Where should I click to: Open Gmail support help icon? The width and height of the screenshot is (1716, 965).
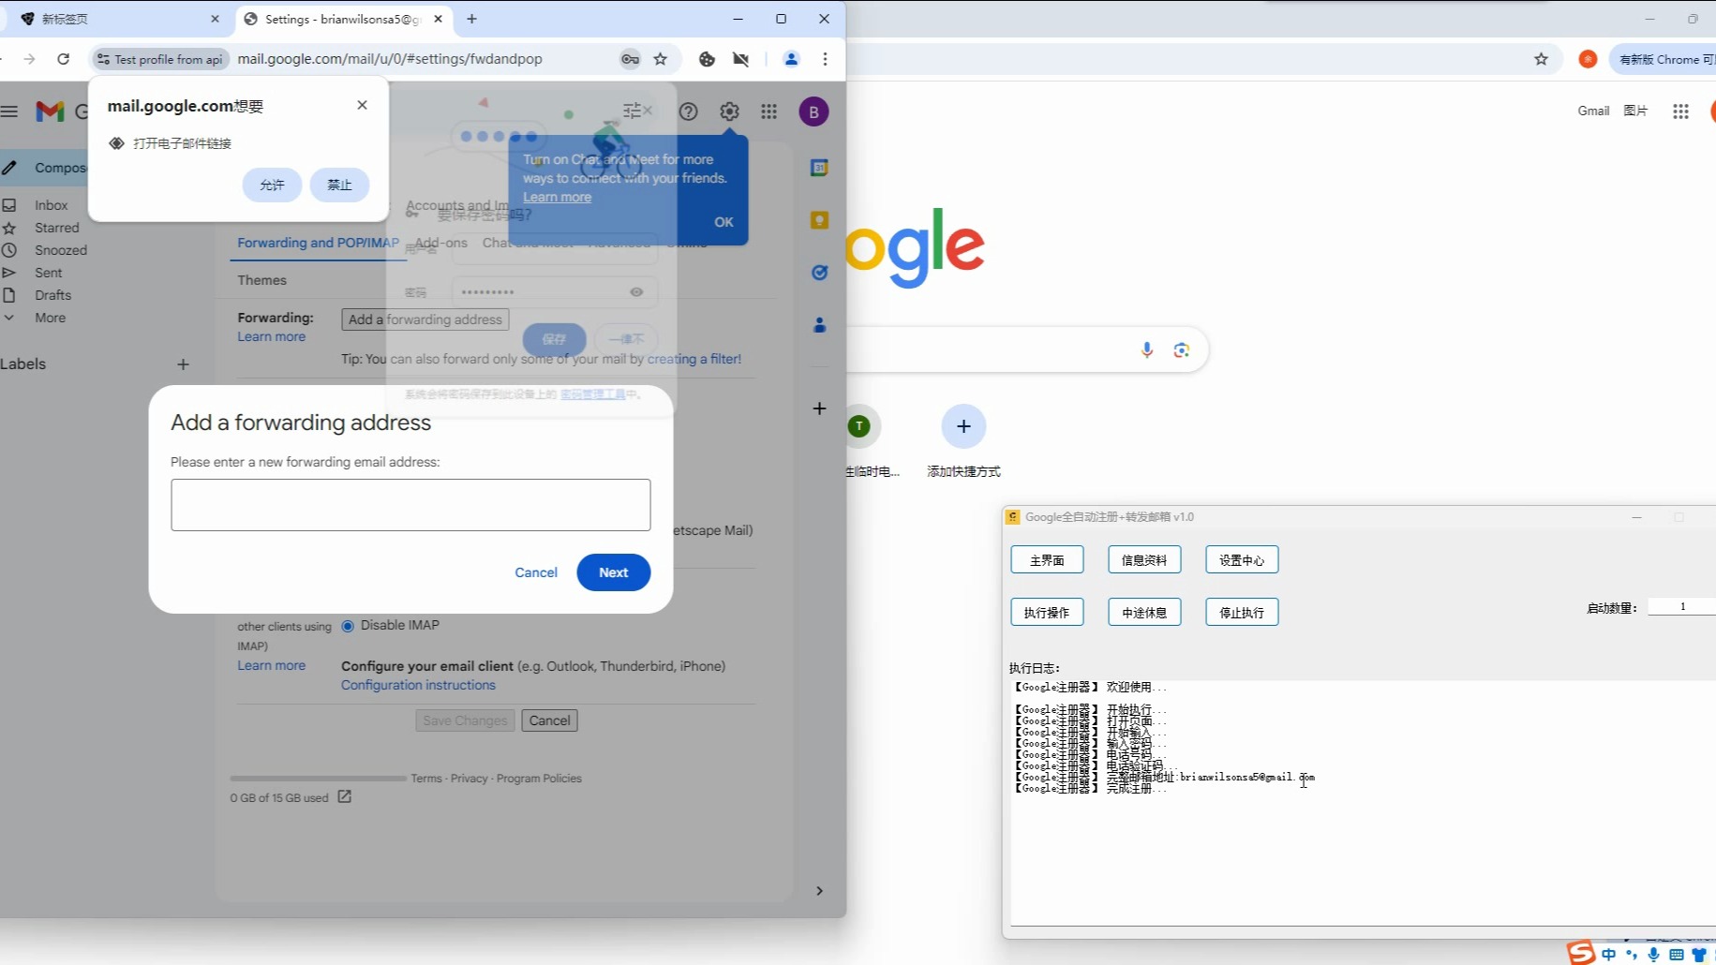tap(689, 111)
